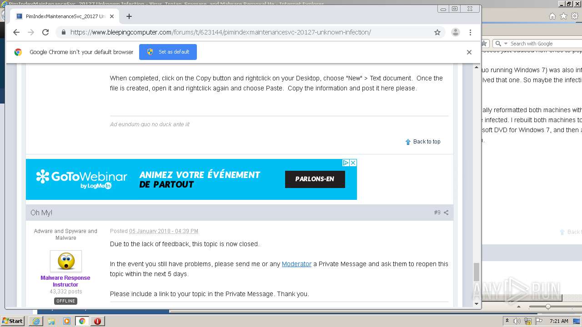Click Chrome's vertical scrollbar thumb

[x=477, y=272]
